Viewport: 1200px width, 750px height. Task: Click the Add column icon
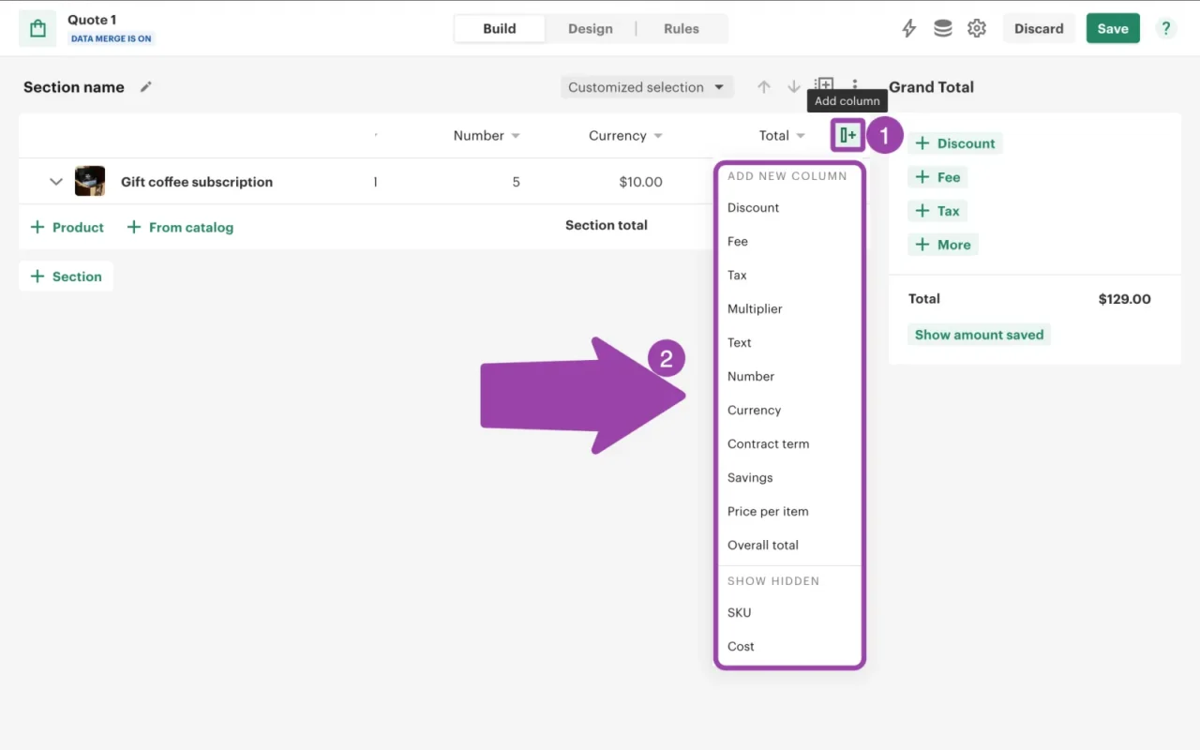pyautogui.click(x=847, y=136)
